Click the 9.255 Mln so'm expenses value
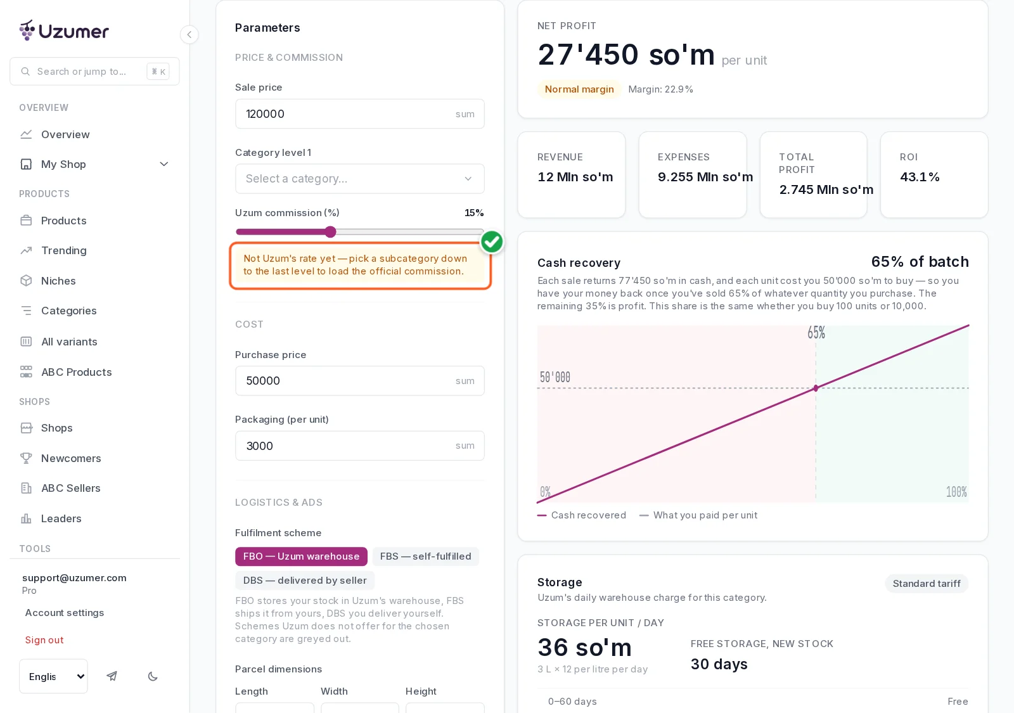 (705, 177)
